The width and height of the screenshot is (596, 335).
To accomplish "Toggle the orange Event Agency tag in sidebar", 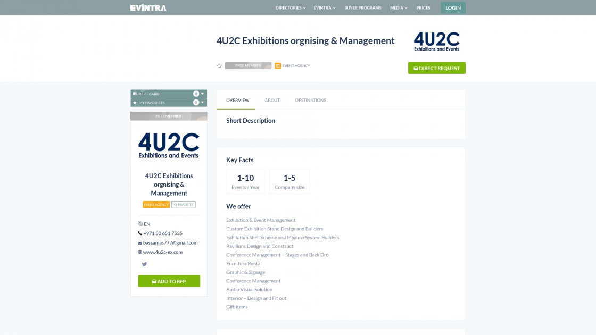I will [x=155, y=204].
